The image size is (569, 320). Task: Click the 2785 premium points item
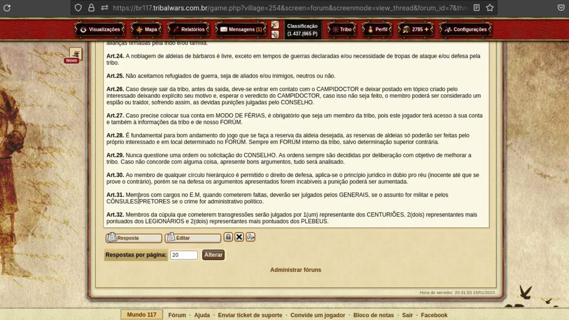(416, 29)
